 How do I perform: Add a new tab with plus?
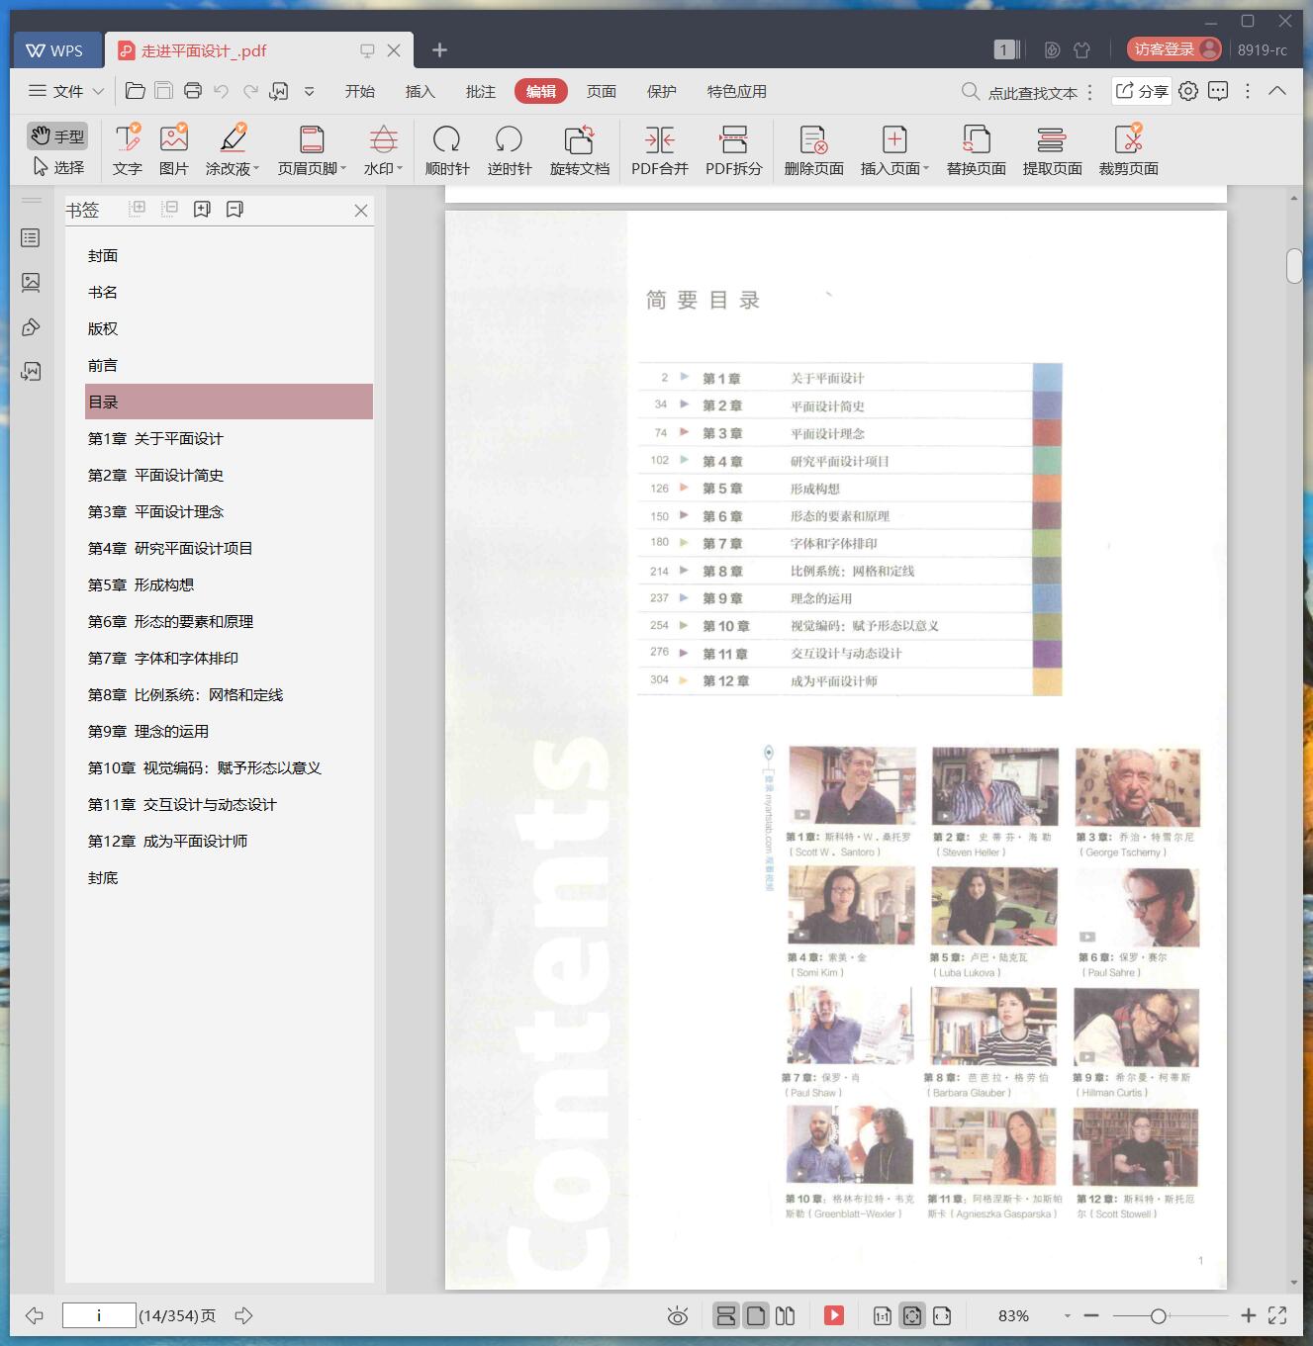(440, 49)
